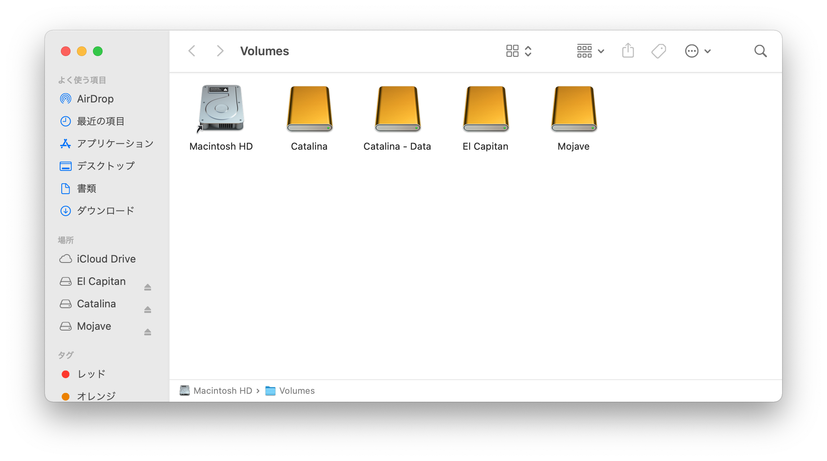The width and height of the screenshot is (827, 461).
Task: Click the Tags toolbar icon
Action: [658, 51]
